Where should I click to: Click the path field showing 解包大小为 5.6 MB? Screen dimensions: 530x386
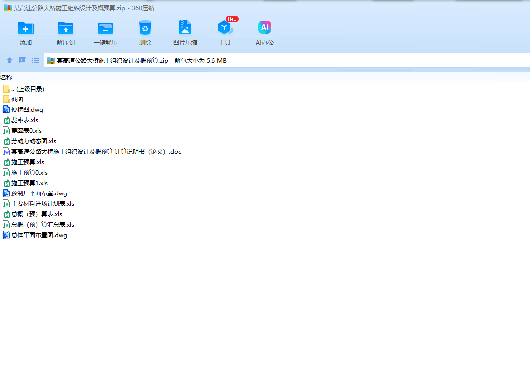[287, 61]
